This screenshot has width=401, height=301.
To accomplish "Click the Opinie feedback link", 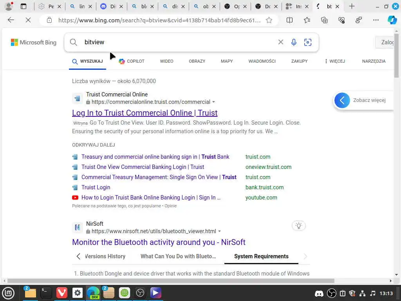I will point(171,206).
